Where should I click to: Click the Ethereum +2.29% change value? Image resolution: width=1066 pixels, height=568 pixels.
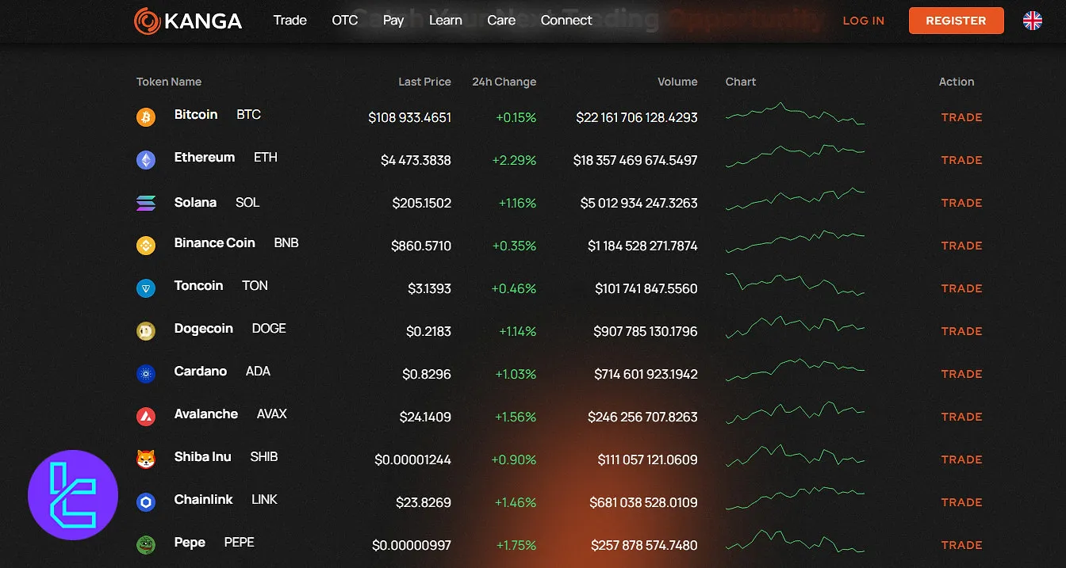point(514,160)
